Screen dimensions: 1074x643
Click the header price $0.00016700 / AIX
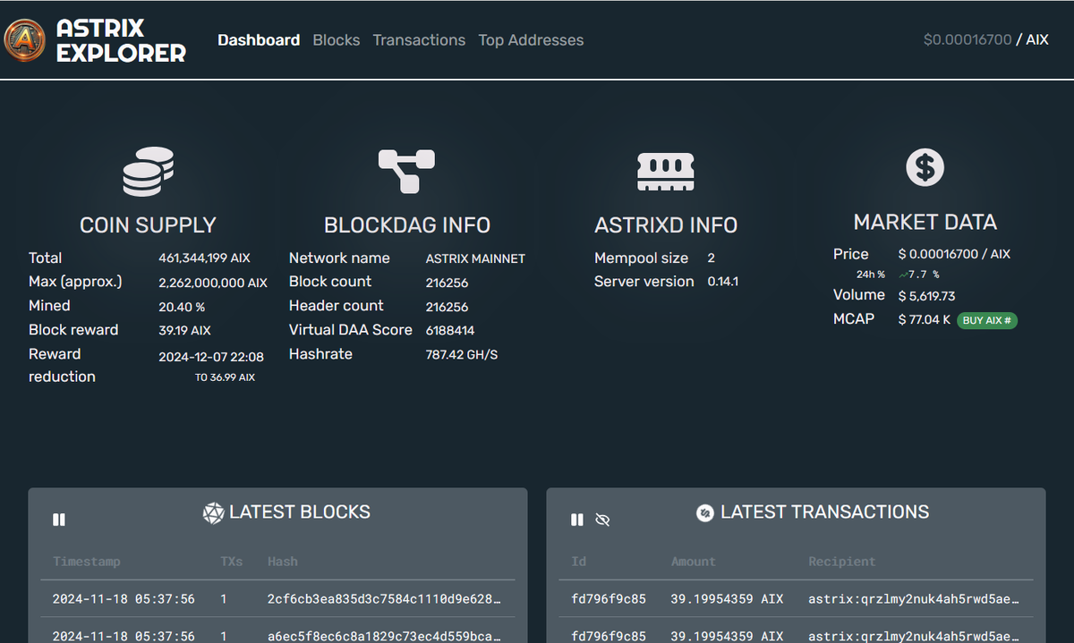coord(985,40)
